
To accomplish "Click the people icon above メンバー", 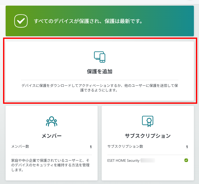I will 52,122.
